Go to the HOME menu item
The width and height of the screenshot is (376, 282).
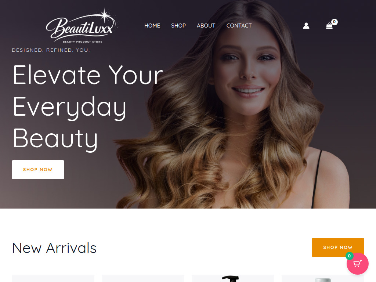tap(152, 26)
